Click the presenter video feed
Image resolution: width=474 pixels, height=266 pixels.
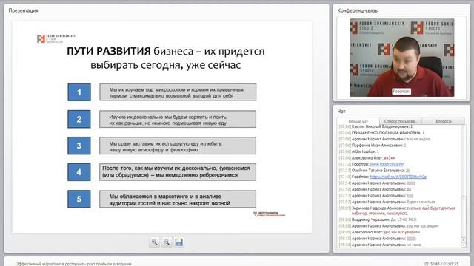[401, 58]
